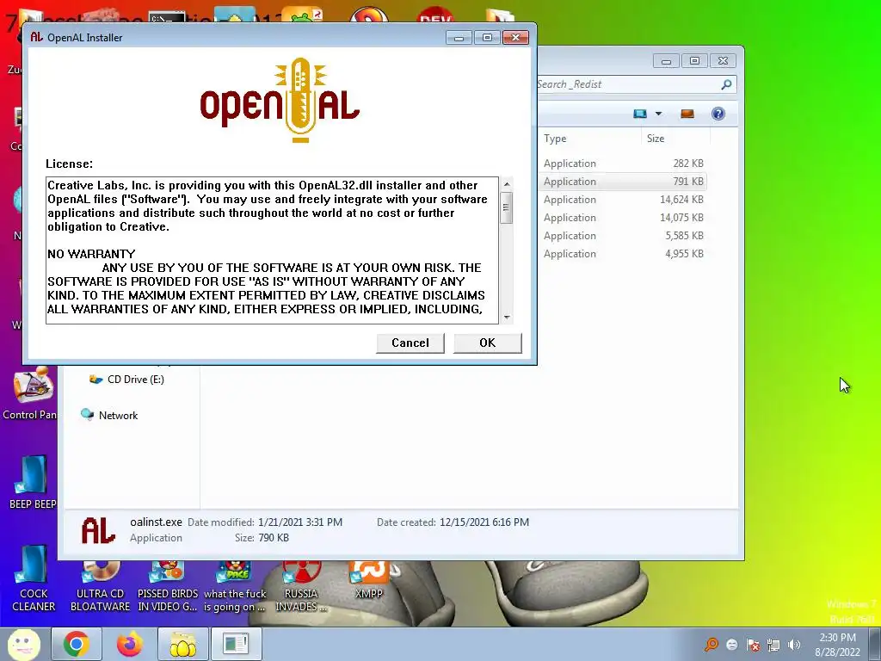Click the Show desktop strip beside the clock
The image size is (881, 661).
click(875, 644)
